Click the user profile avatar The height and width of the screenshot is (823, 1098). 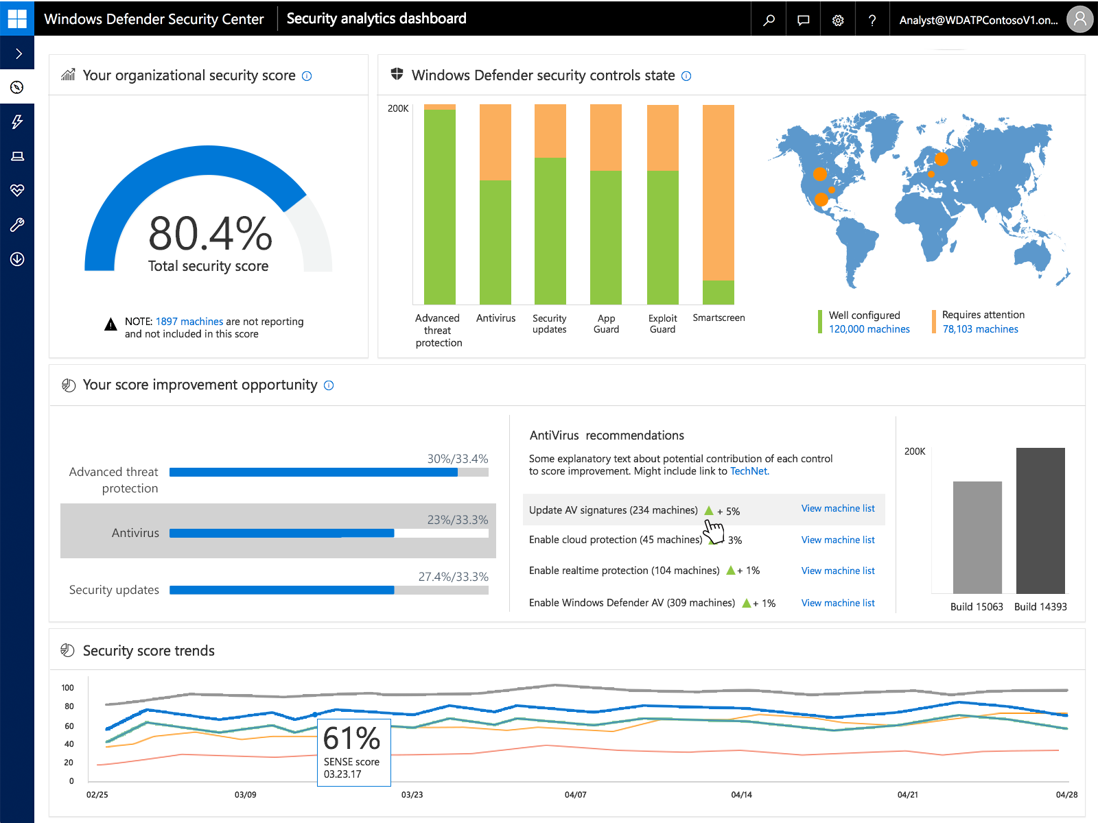pyautogui.click(x=1080, y=19)
